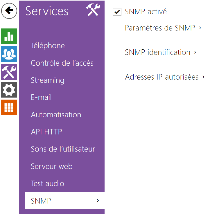Open the Téléphone menu item
The image size is (219, 214).
coord(48,46)
